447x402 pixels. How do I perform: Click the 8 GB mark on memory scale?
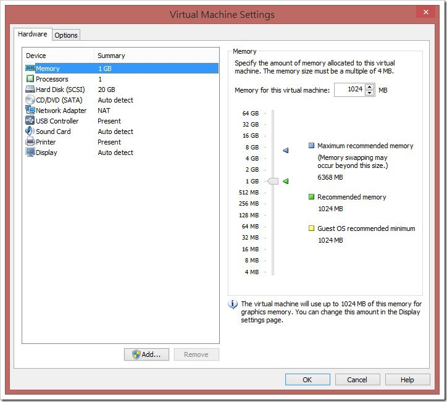coord(252,148)
